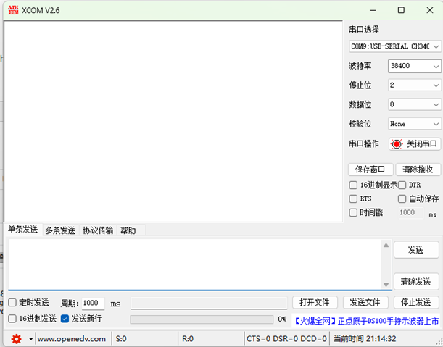
Task: Click the 打开文件 button
Action: coord(315,302)
